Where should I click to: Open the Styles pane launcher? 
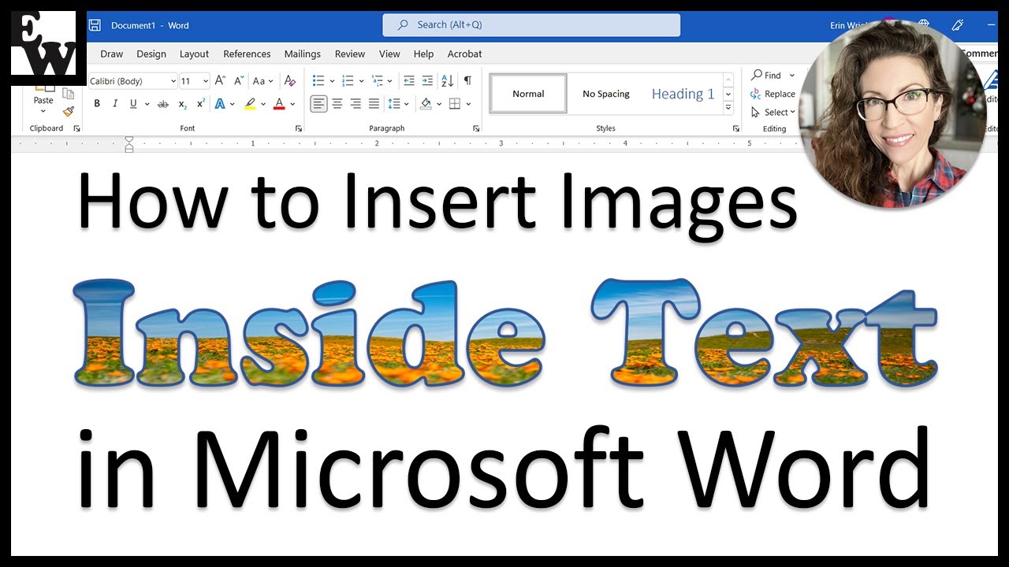735,128
